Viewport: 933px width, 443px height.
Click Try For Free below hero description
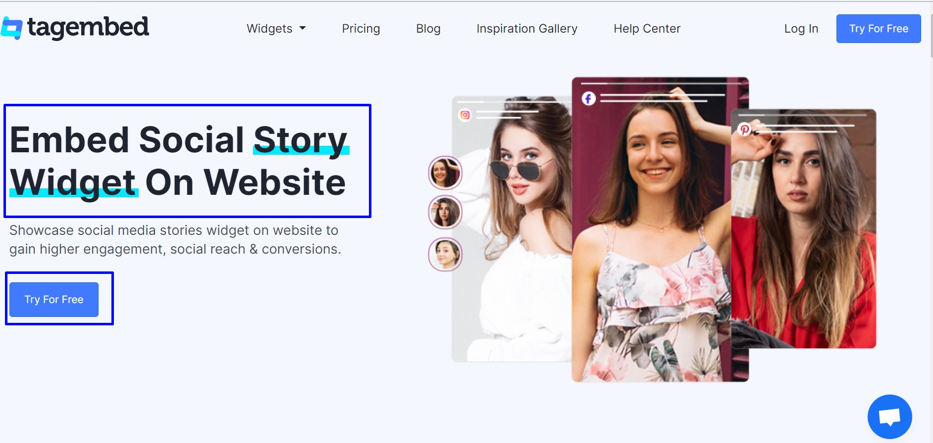tap(54, 300)
